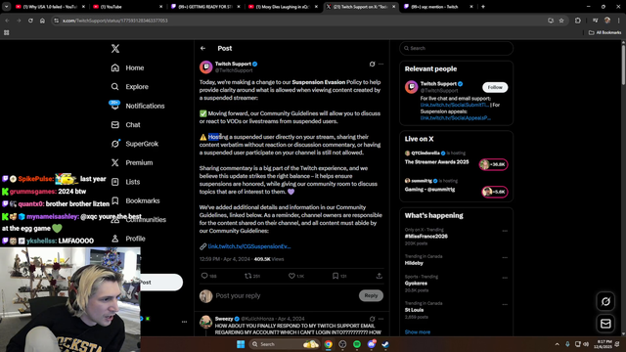Screen dimensions: 626x352
Task: Open Profile in the sidebar
Action: [128, 239]
